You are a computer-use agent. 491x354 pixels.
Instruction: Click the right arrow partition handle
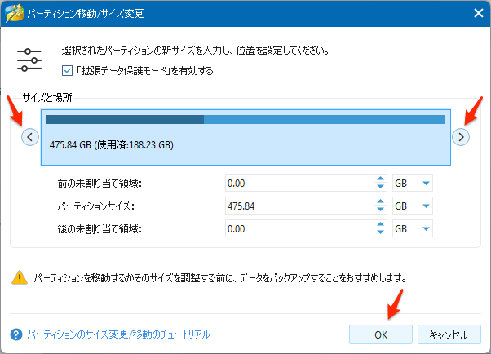click(461, 137)
